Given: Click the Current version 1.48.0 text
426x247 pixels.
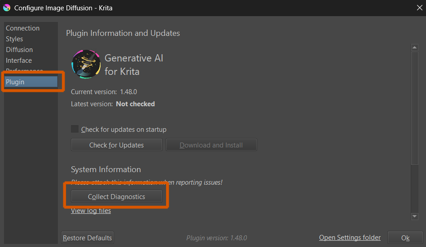Looking at the screenshot, I should 104,92.
